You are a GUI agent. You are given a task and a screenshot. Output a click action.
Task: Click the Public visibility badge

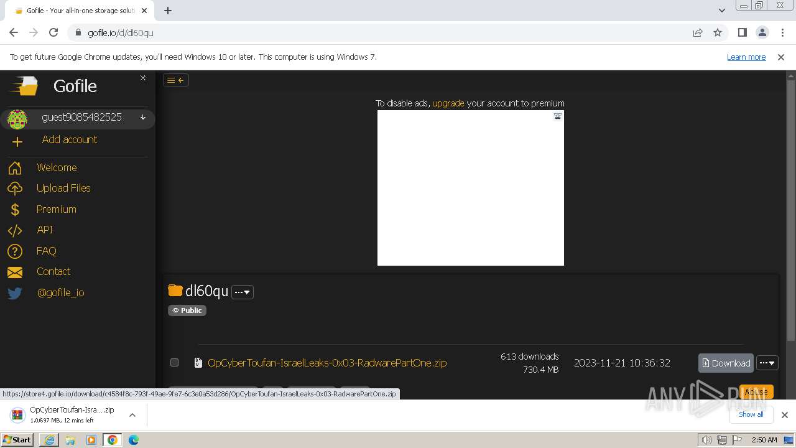(187, 310)
